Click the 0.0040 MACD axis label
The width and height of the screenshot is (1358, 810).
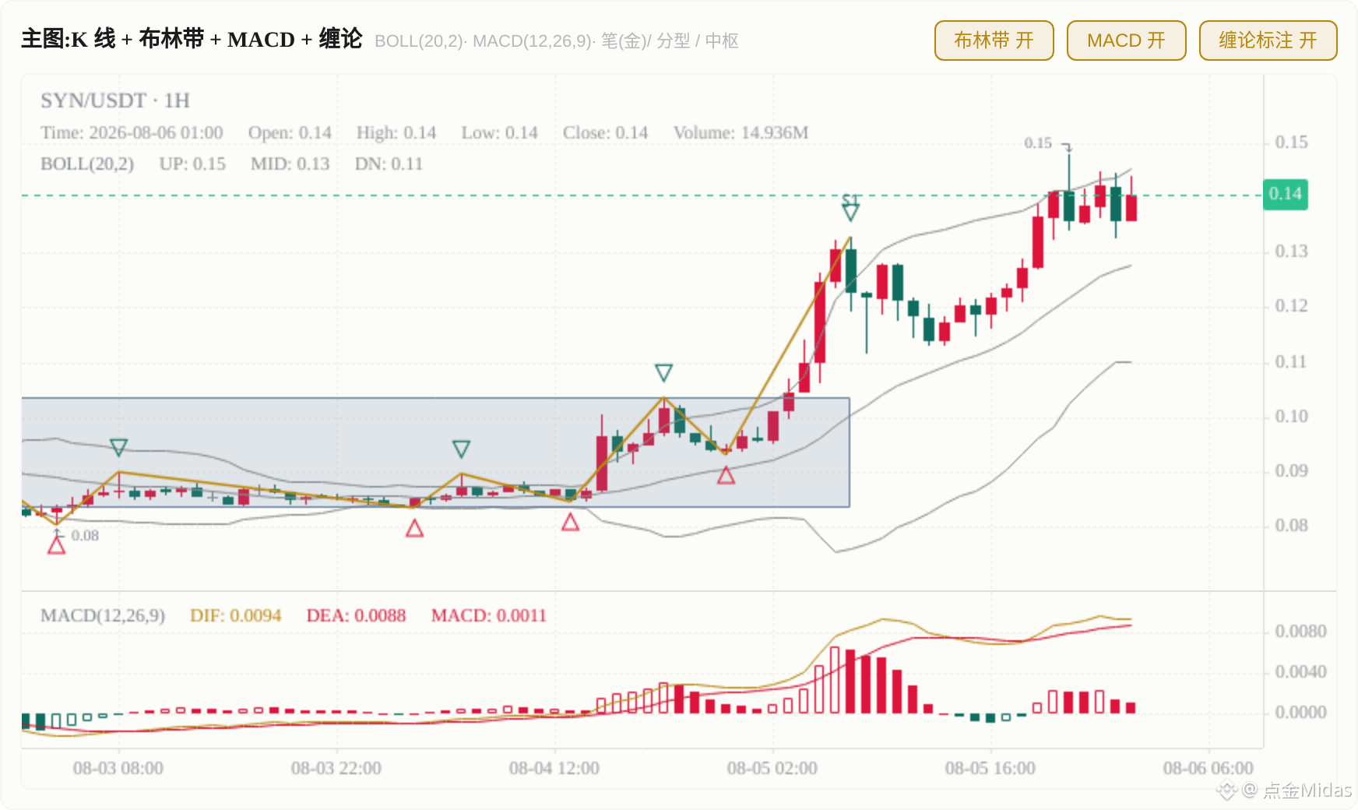(1300, 672)
